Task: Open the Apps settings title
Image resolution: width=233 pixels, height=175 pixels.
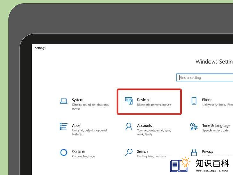Action: [76, 126]
